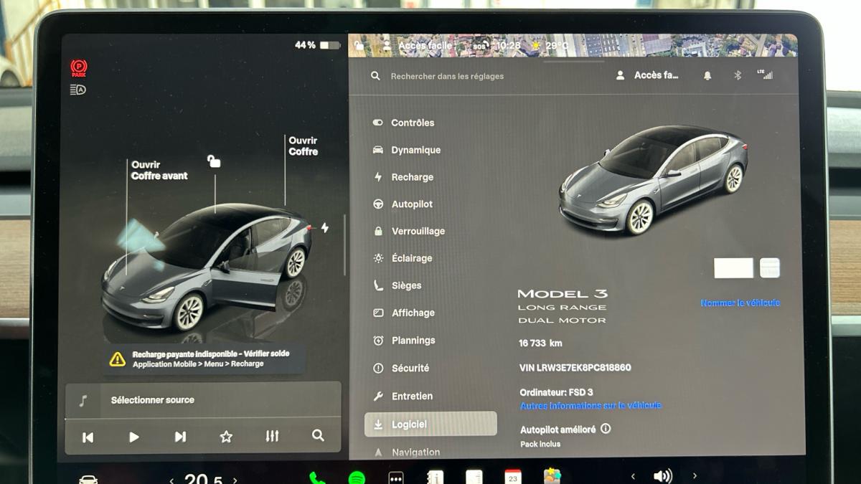Screen dimensions: 861x484
Task: Open notifications bell icon
Action: pyautogui.click(x=707, y=75)
